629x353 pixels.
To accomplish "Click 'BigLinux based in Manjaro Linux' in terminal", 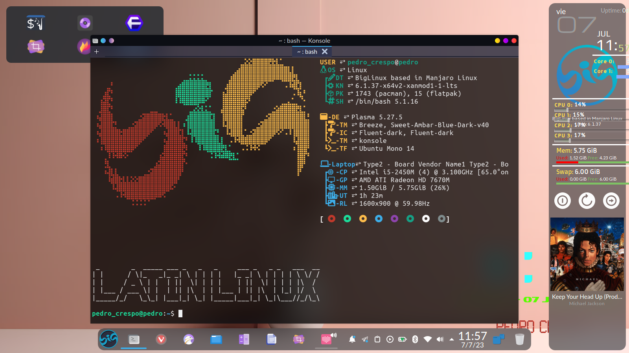I will tap(416, 78).
